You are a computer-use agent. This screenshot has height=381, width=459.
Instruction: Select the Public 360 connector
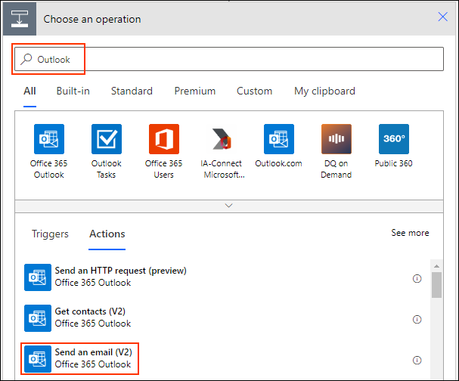tap(393, 140)
